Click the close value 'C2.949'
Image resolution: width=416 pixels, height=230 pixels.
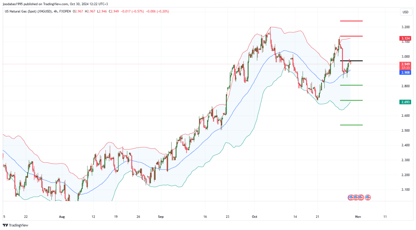[114, 11]
